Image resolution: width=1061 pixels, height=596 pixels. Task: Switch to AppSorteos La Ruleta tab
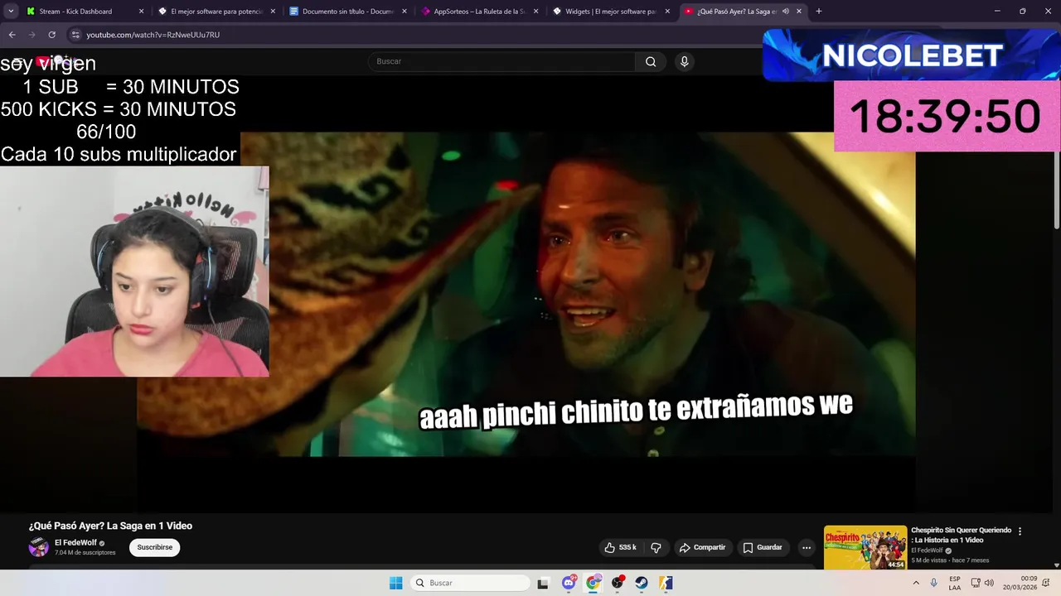(x=481, y=12)
